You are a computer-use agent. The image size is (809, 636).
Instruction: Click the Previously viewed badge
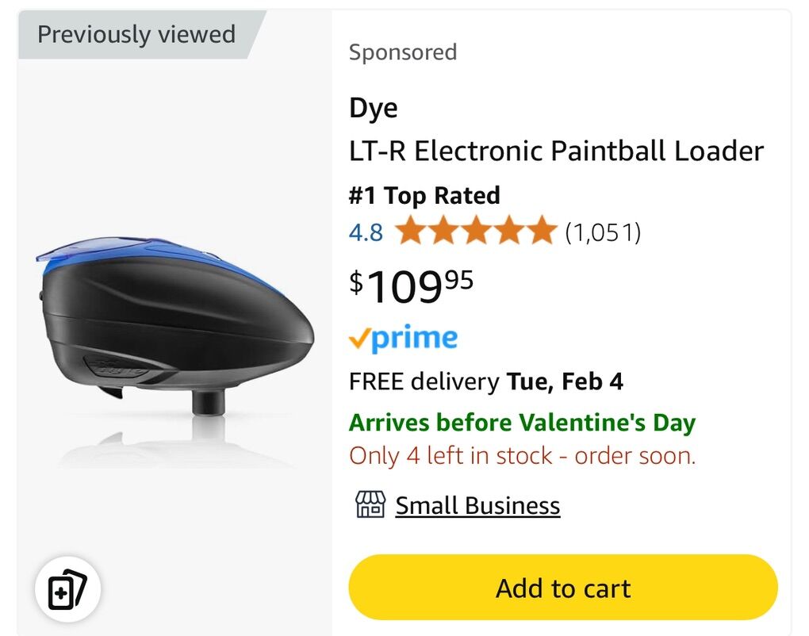click(x=136, y=35)
